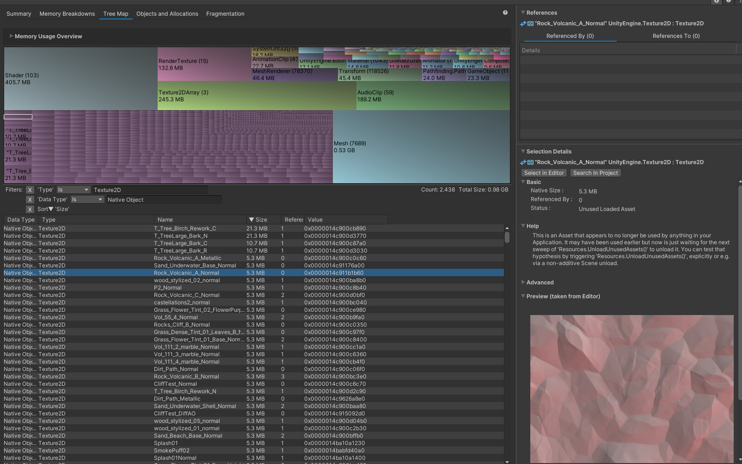
Task: Collapse the Help section
Action: (x=523, y=226)
